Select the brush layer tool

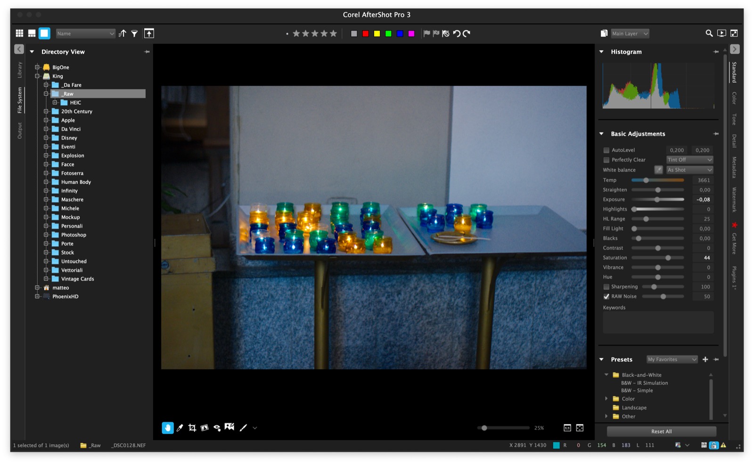[x=243, y=428]
